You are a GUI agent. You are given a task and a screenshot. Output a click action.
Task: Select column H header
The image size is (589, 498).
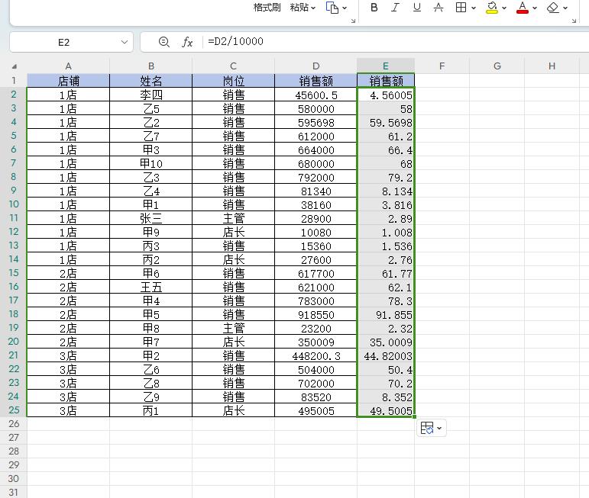[x=552, y=66]
